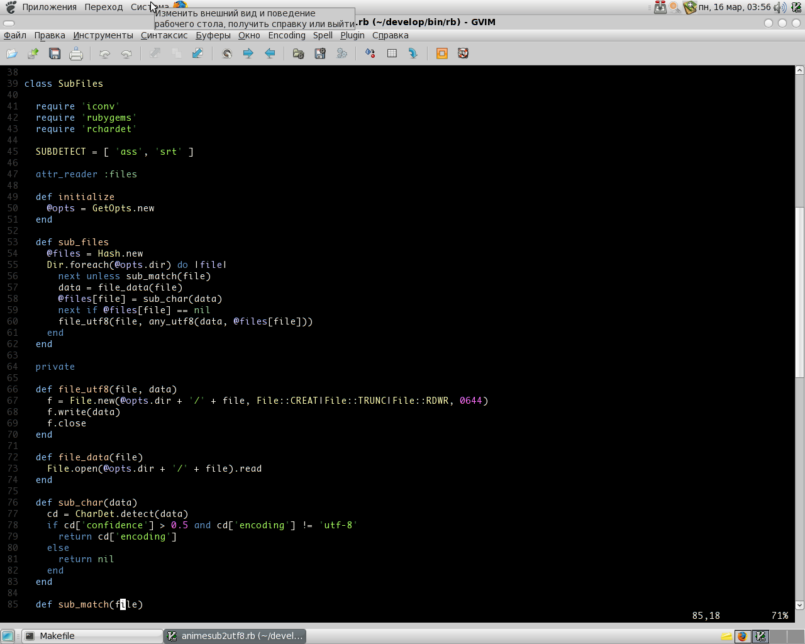Viewport: 805px width, 644px height.
Task: Click the scrollbar down arrow
Action: click(x=799, y=606)
